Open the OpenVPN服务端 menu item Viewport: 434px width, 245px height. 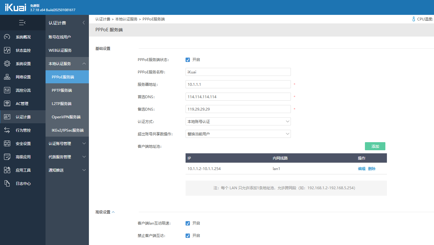click(x=66, y=117)
